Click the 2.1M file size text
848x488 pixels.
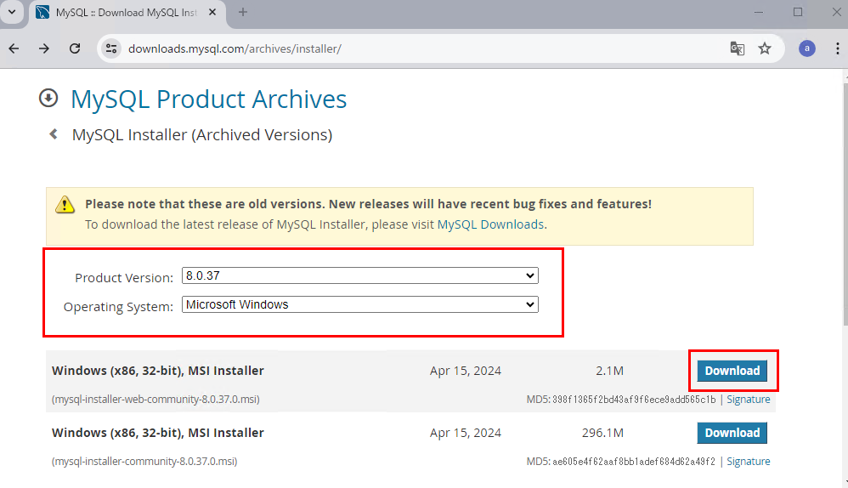(609, 371)
